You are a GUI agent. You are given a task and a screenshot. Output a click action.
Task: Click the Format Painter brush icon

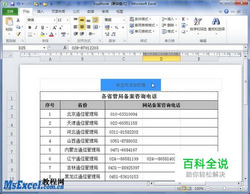(x=18, y=34)
